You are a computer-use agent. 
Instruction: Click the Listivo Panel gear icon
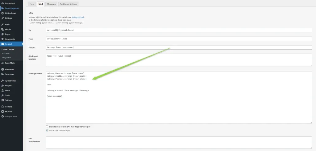pos(2,13)
